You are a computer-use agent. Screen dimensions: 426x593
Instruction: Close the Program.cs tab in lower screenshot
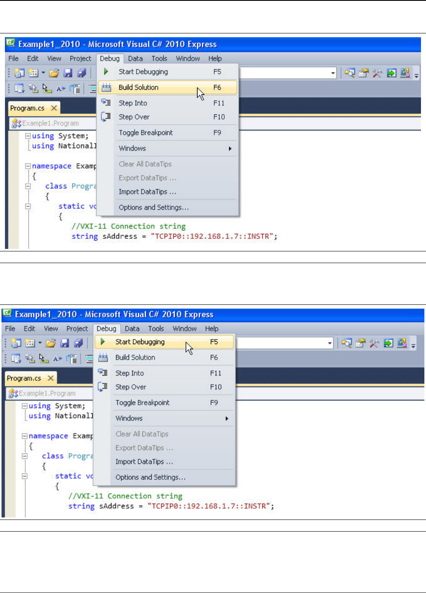tap(51, 378)
